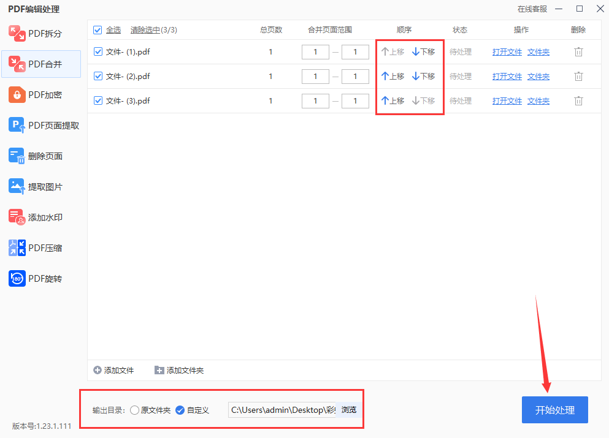Select the 自定义 output radio button
Viewport: 609px width, 438px height.
pos(180,410)
